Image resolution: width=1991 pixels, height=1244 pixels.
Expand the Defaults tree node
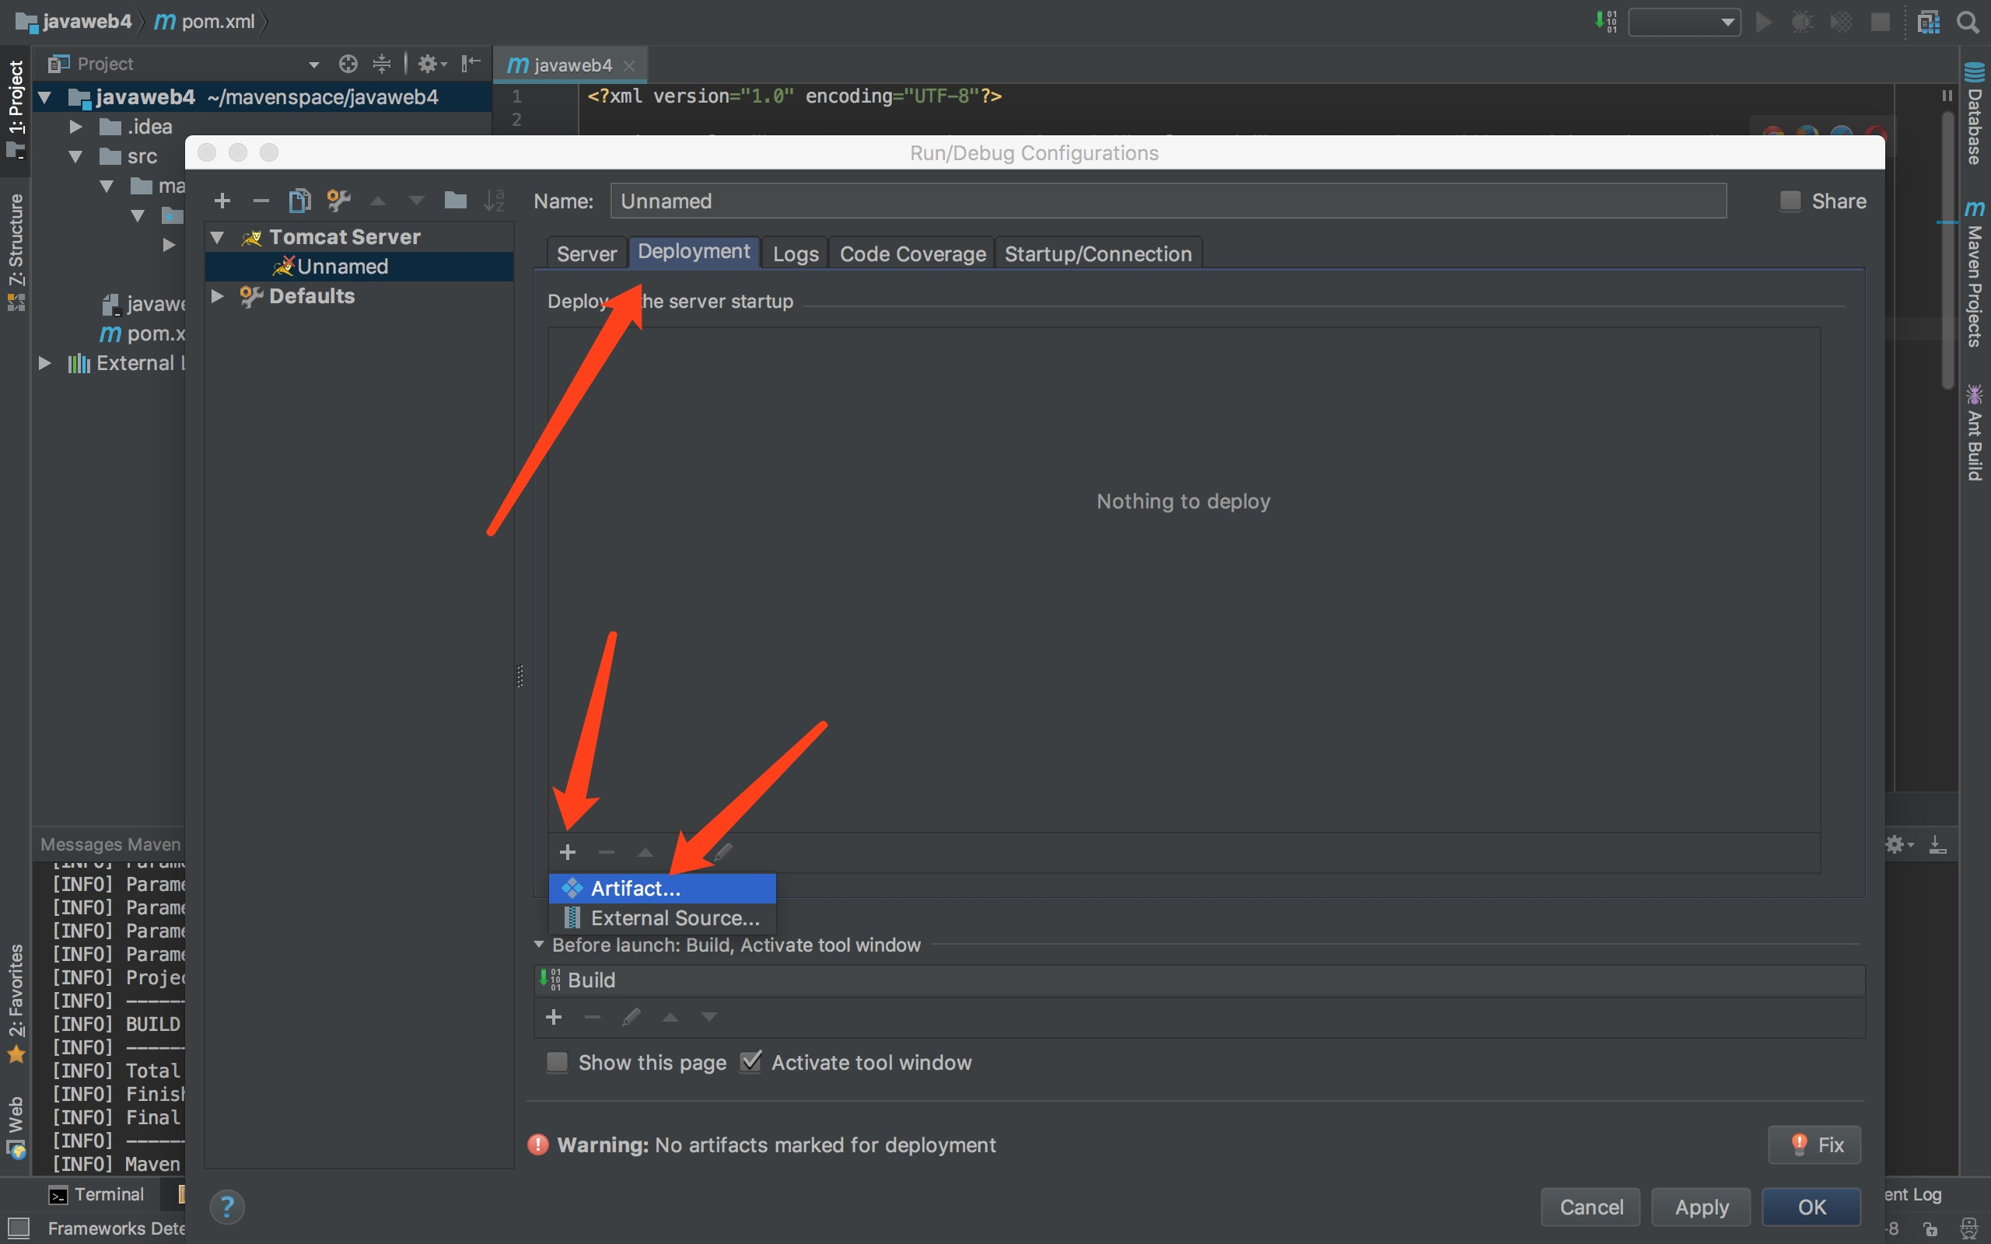[x=217, y=296]
